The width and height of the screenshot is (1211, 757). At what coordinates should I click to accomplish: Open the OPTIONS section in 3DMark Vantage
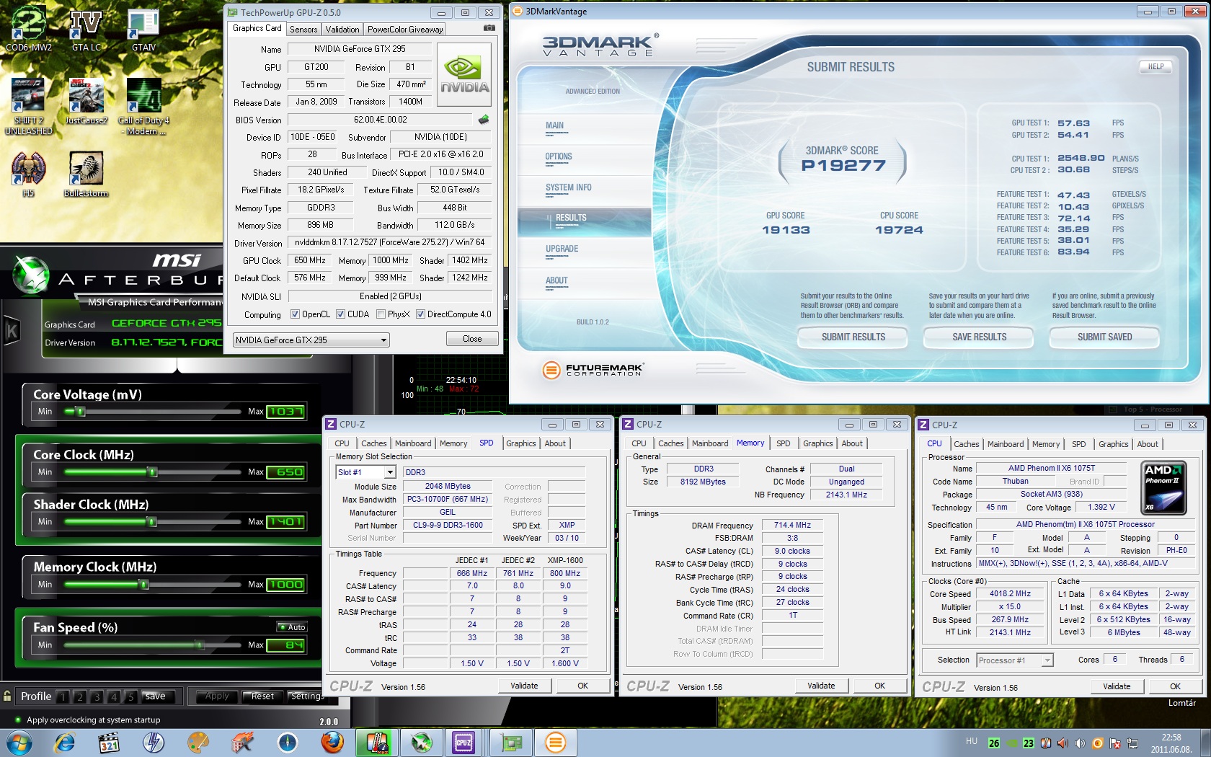[559, 156]
